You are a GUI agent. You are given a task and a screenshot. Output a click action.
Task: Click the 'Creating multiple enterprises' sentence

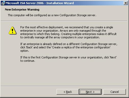(89, 34)
